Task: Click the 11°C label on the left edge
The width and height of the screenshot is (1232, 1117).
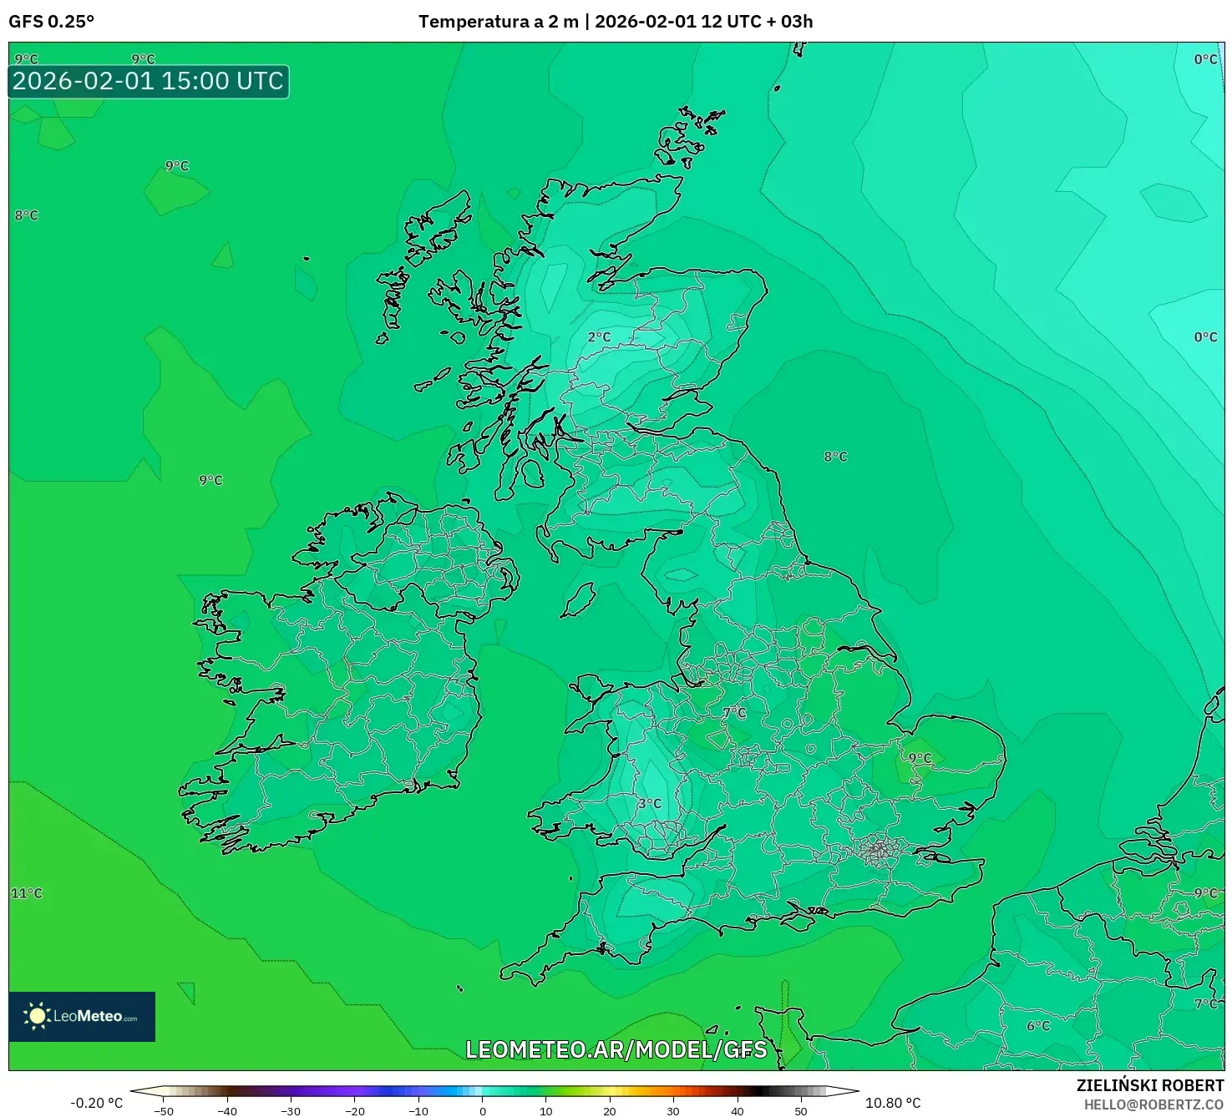Action: (25, 895)
